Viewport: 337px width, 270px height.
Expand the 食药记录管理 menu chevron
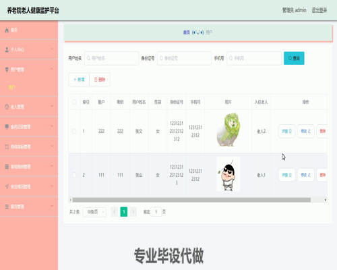pos(52,126)
